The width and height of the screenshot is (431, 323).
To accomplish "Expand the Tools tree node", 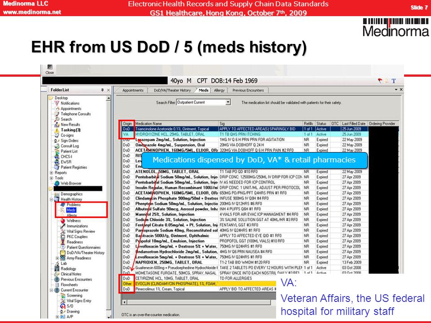I will (51, 178).
